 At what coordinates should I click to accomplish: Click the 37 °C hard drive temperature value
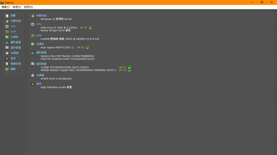(x=123, y=70)
